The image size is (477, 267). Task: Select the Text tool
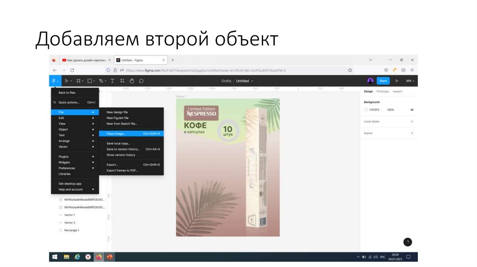coord(112,81)
